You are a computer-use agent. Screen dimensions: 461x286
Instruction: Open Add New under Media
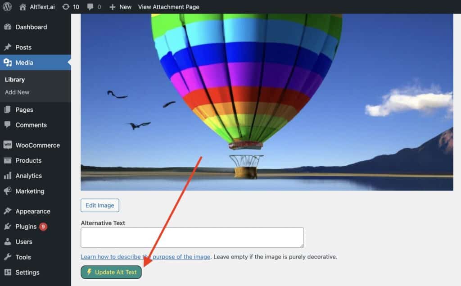click(x=17, y=92)
